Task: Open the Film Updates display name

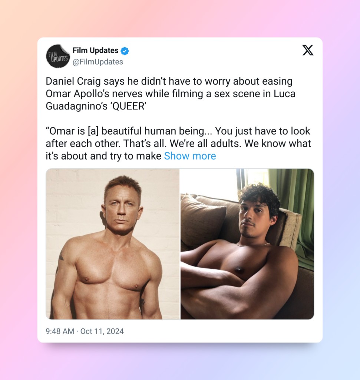Action: (x=95, y=50)
